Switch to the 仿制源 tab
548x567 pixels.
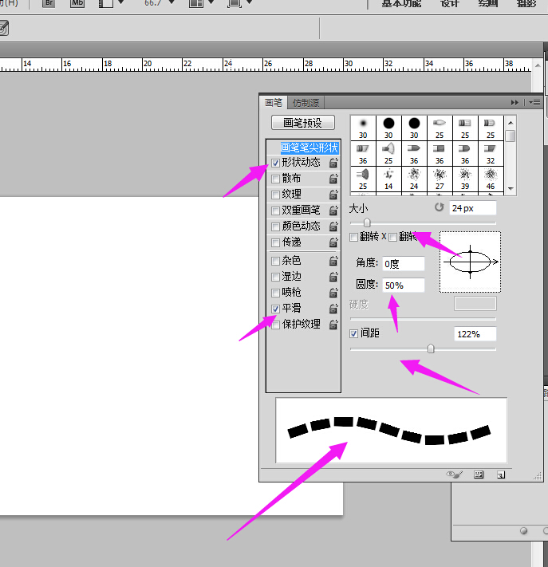306,103
